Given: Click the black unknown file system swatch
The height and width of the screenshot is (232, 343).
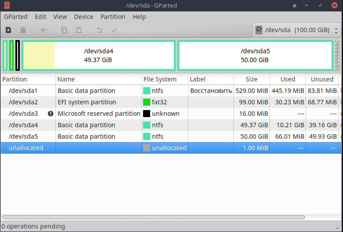Looking at the screenshot, I should (x=147, y=114).
